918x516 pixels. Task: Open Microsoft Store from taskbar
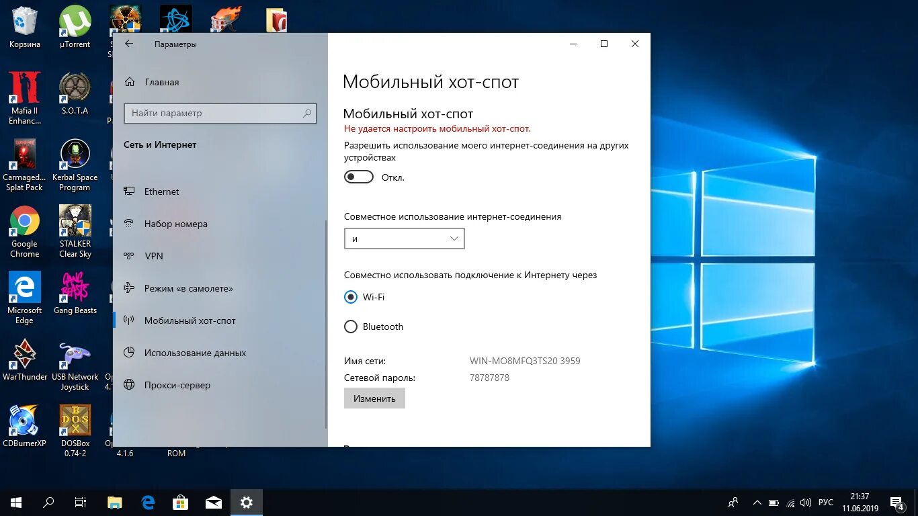[181, 502]
